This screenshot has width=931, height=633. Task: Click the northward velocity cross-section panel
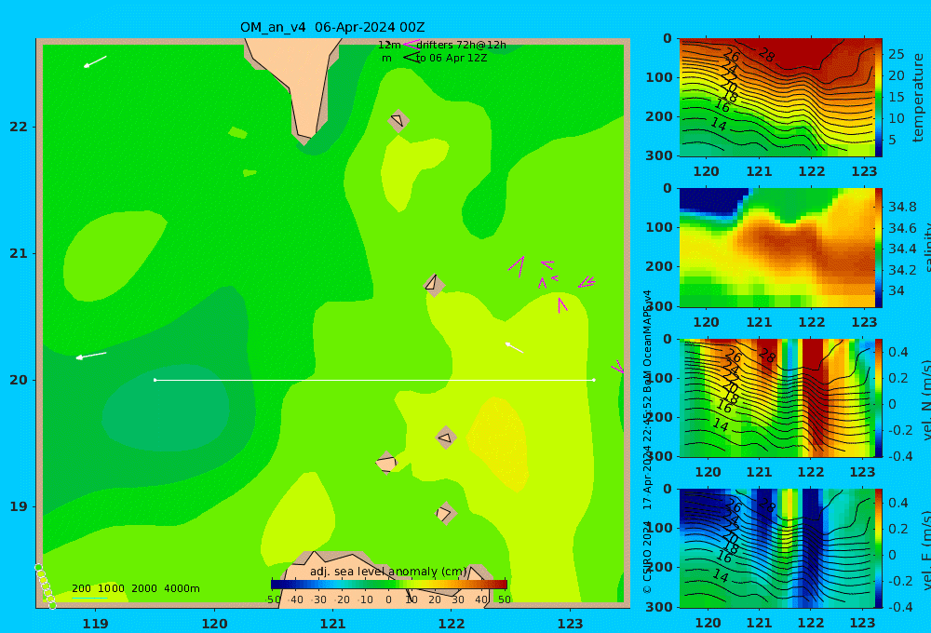coord(777,397)
